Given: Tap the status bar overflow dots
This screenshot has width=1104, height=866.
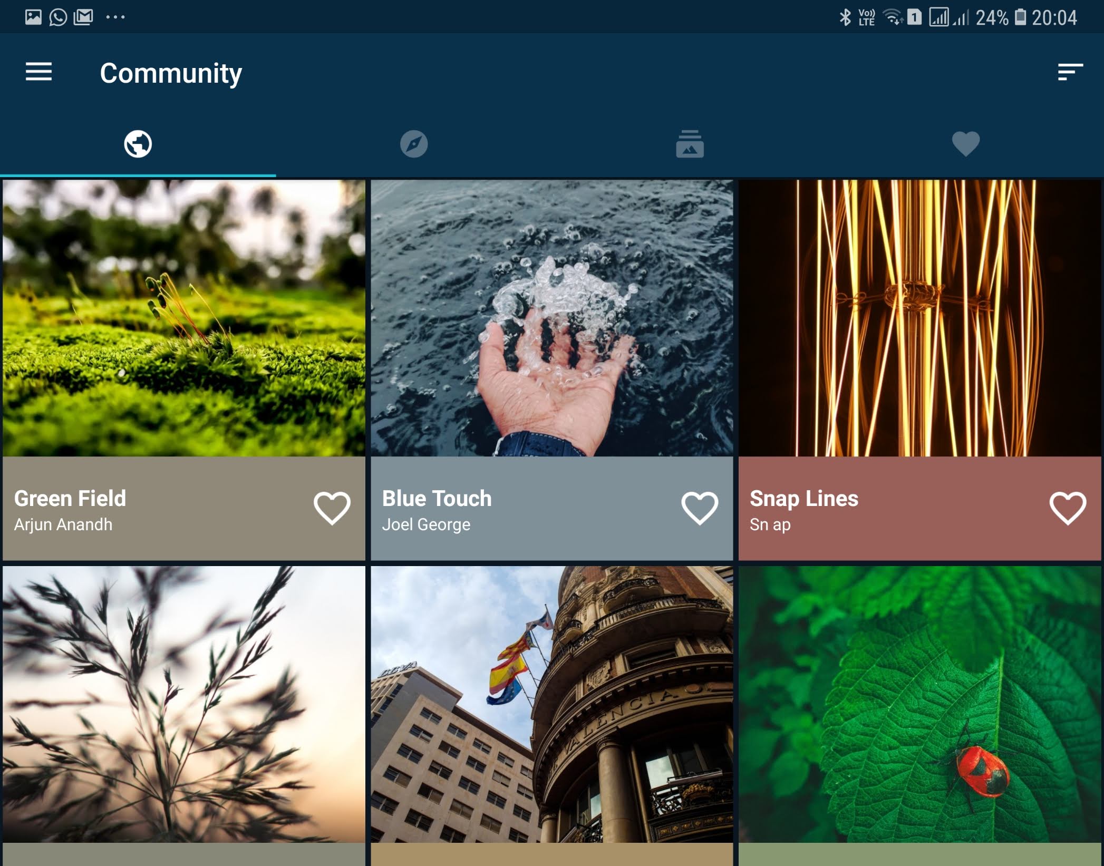Looking at the screenshot, I should tap(115, 17).
